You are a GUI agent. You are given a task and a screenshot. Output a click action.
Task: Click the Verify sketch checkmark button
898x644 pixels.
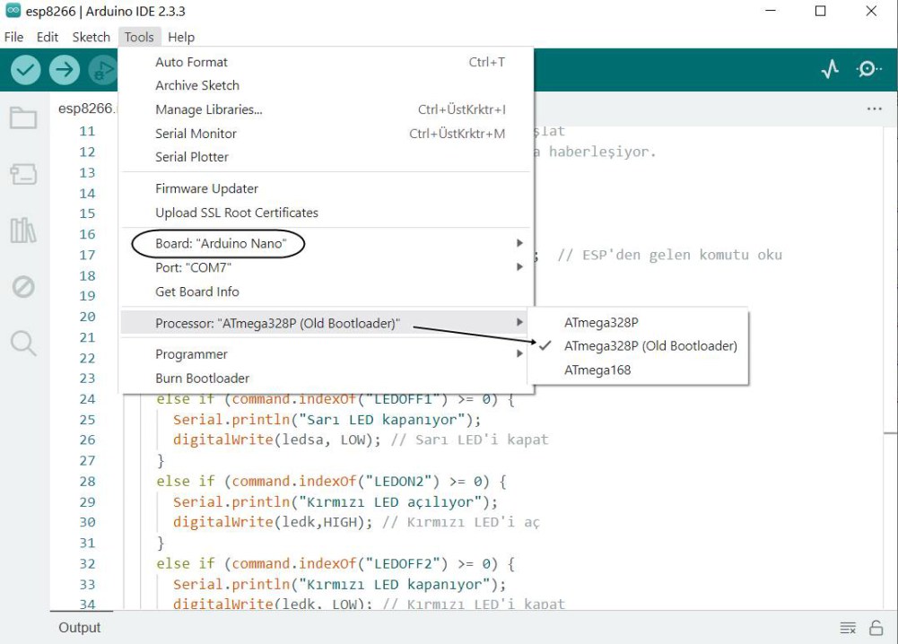coord(25,70)
